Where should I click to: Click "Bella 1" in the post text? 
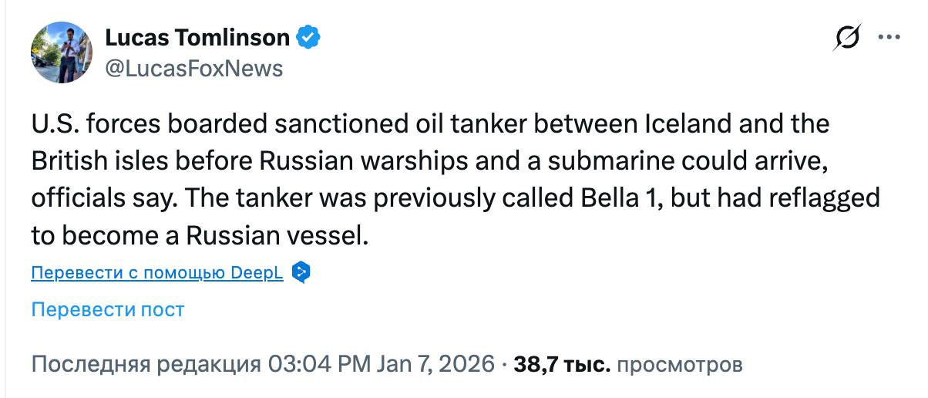620,198
